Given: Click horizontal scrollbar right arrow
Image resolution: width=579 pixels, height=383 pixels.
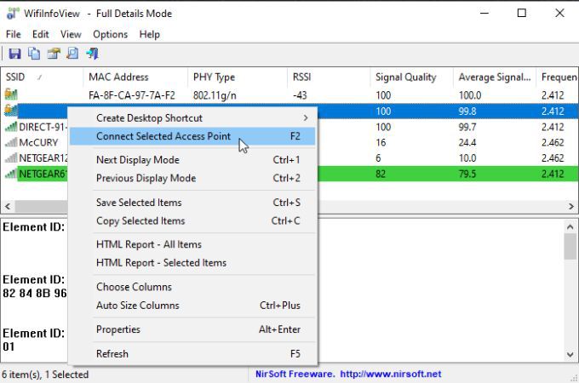Looking at the screenshot, I should [x=570, y=206].
